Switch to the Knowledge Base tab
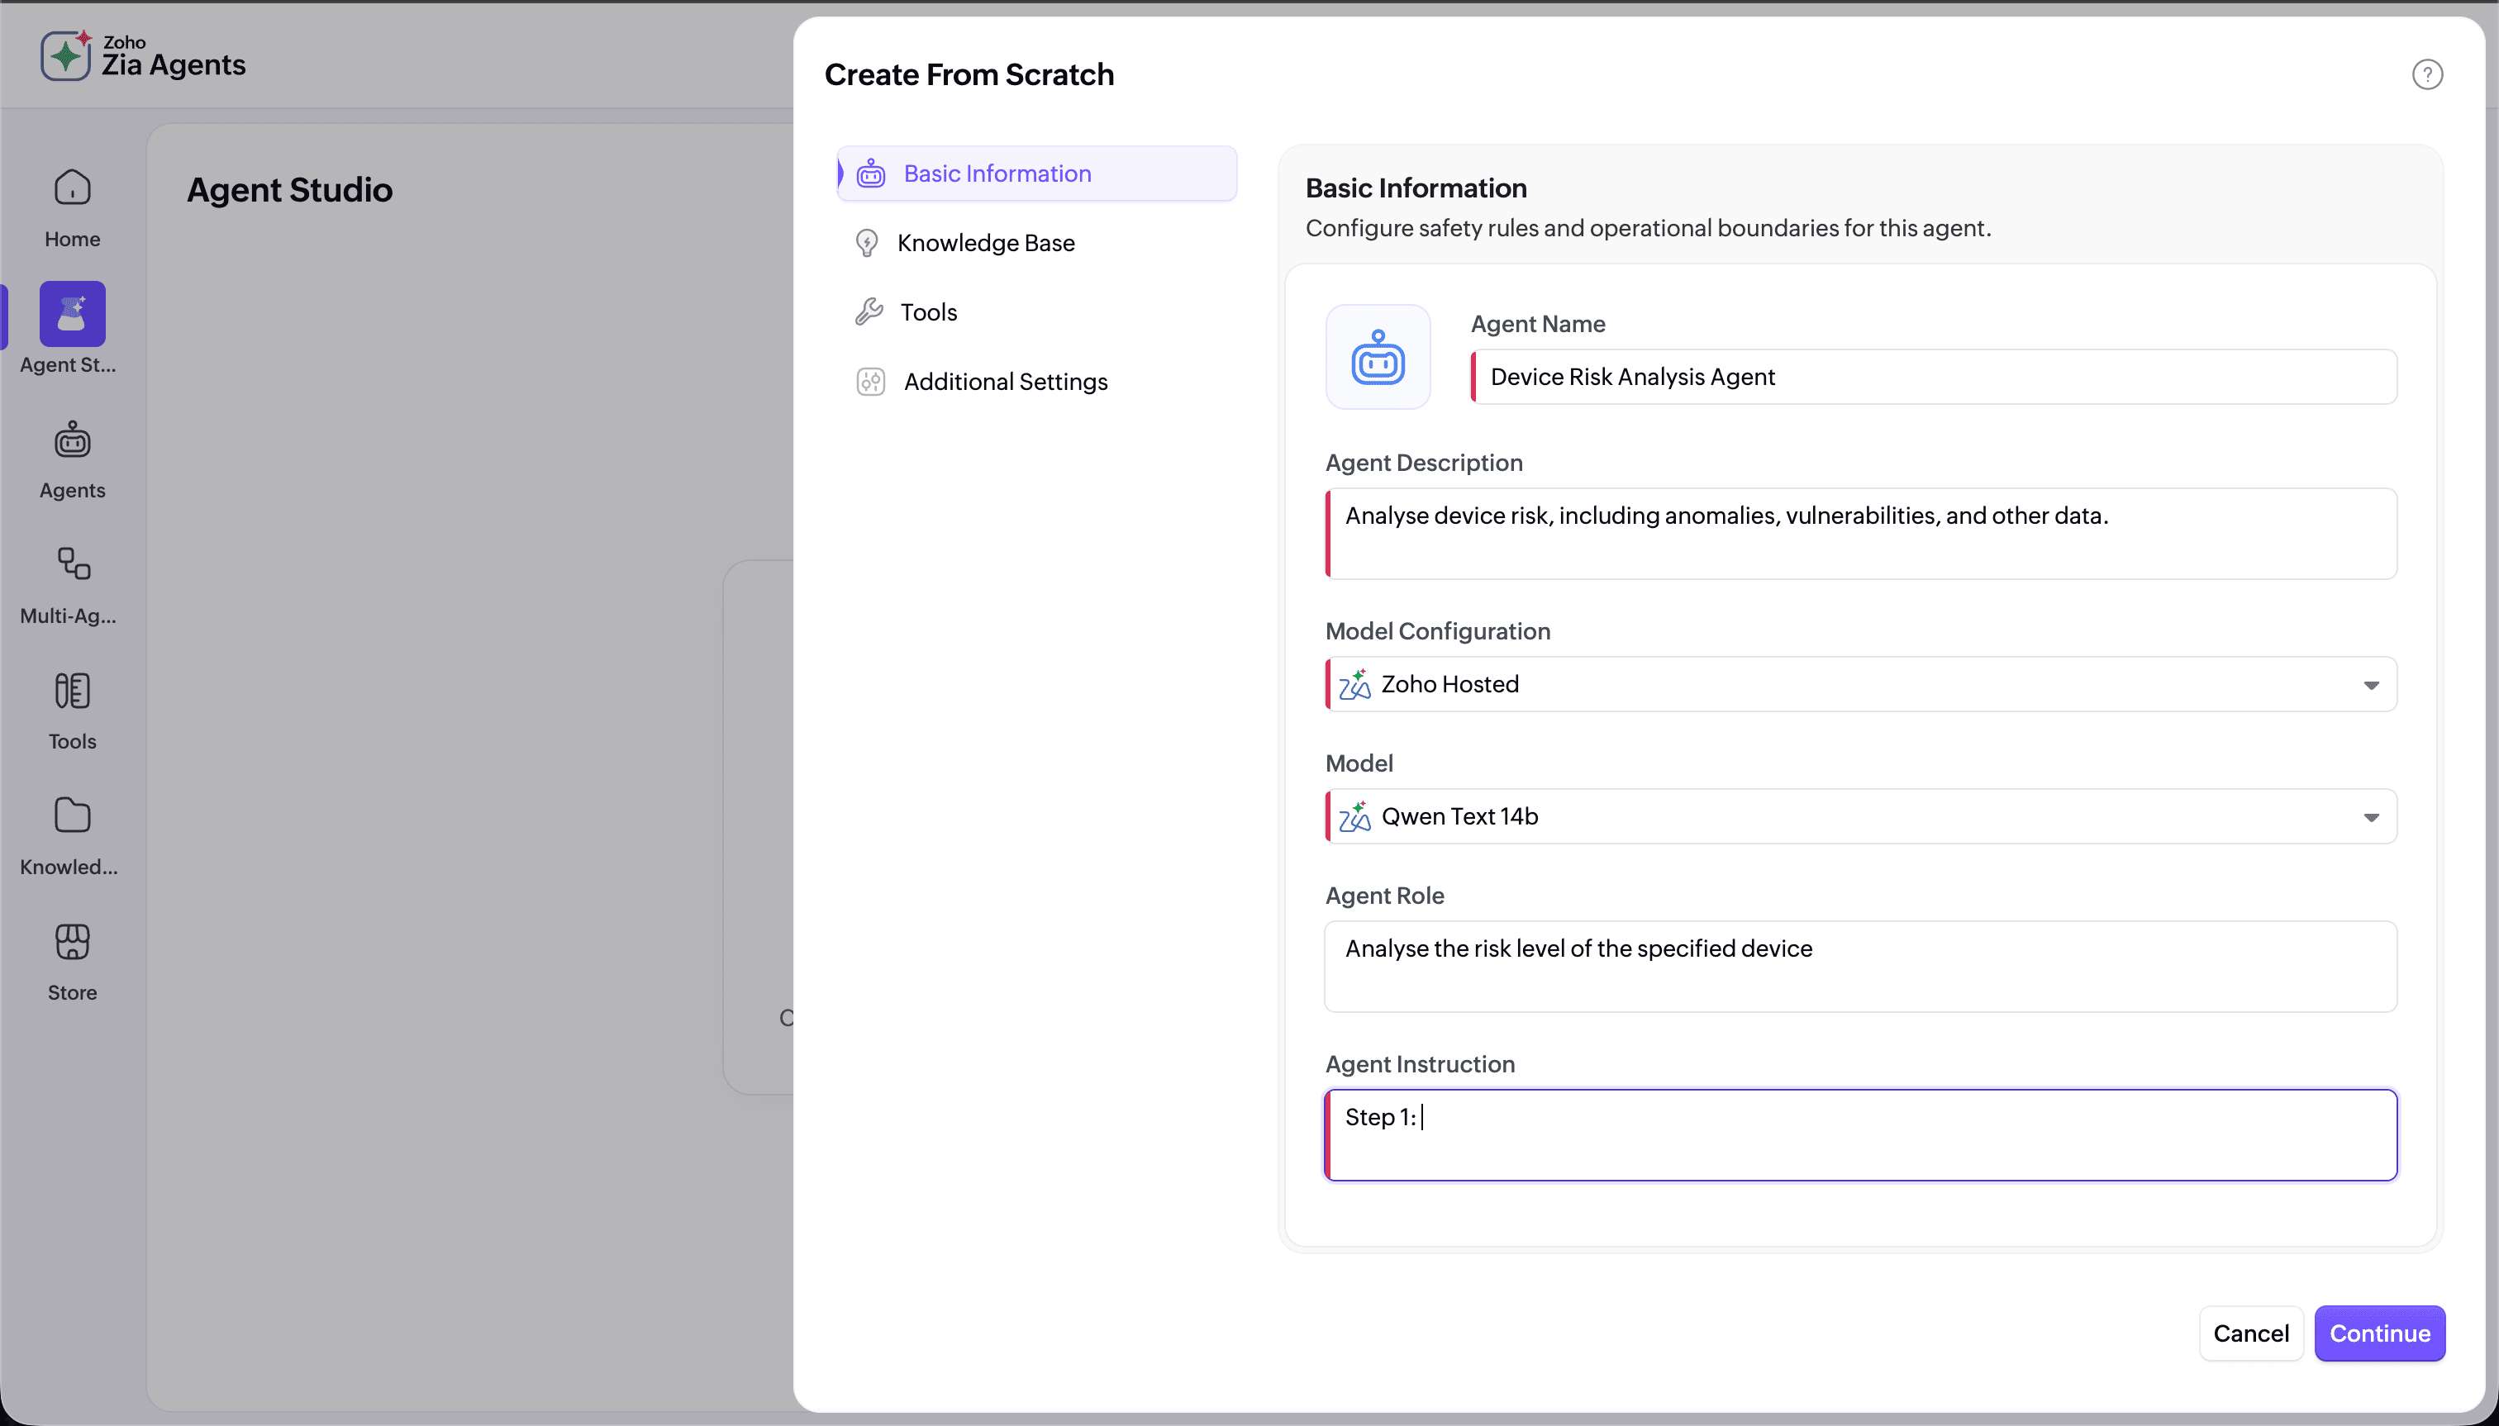Image resolution: width=2499 pixels, height=1426 pixels. [1036, 243]
